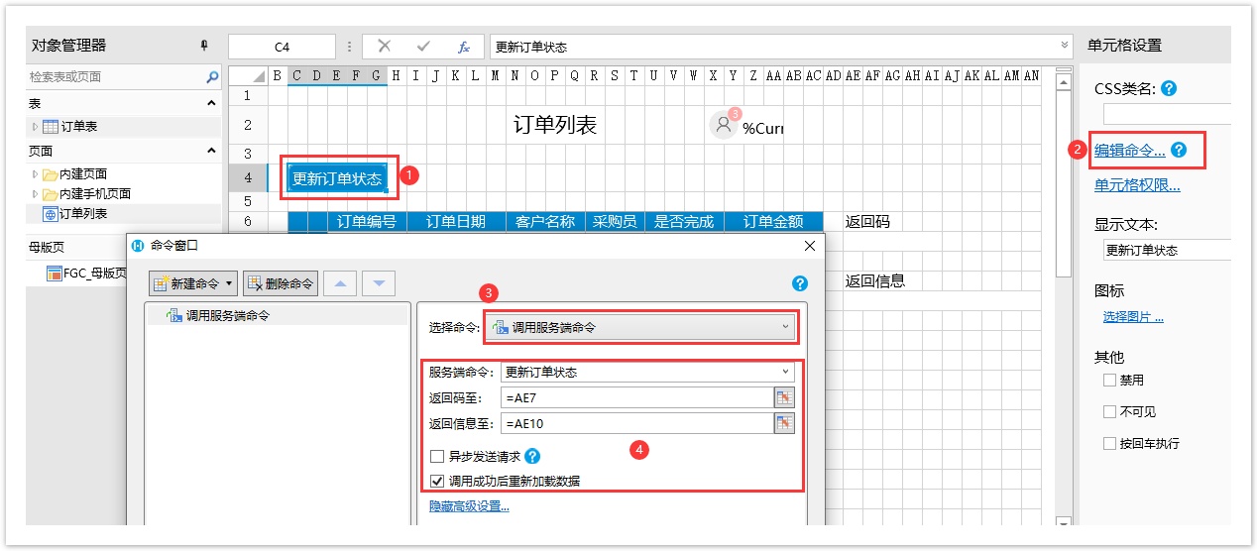Viewport: 1257px width, 551px height.
Task: Click cell picker icon for 返回码至 field
Action: click(x=784, y=397)
